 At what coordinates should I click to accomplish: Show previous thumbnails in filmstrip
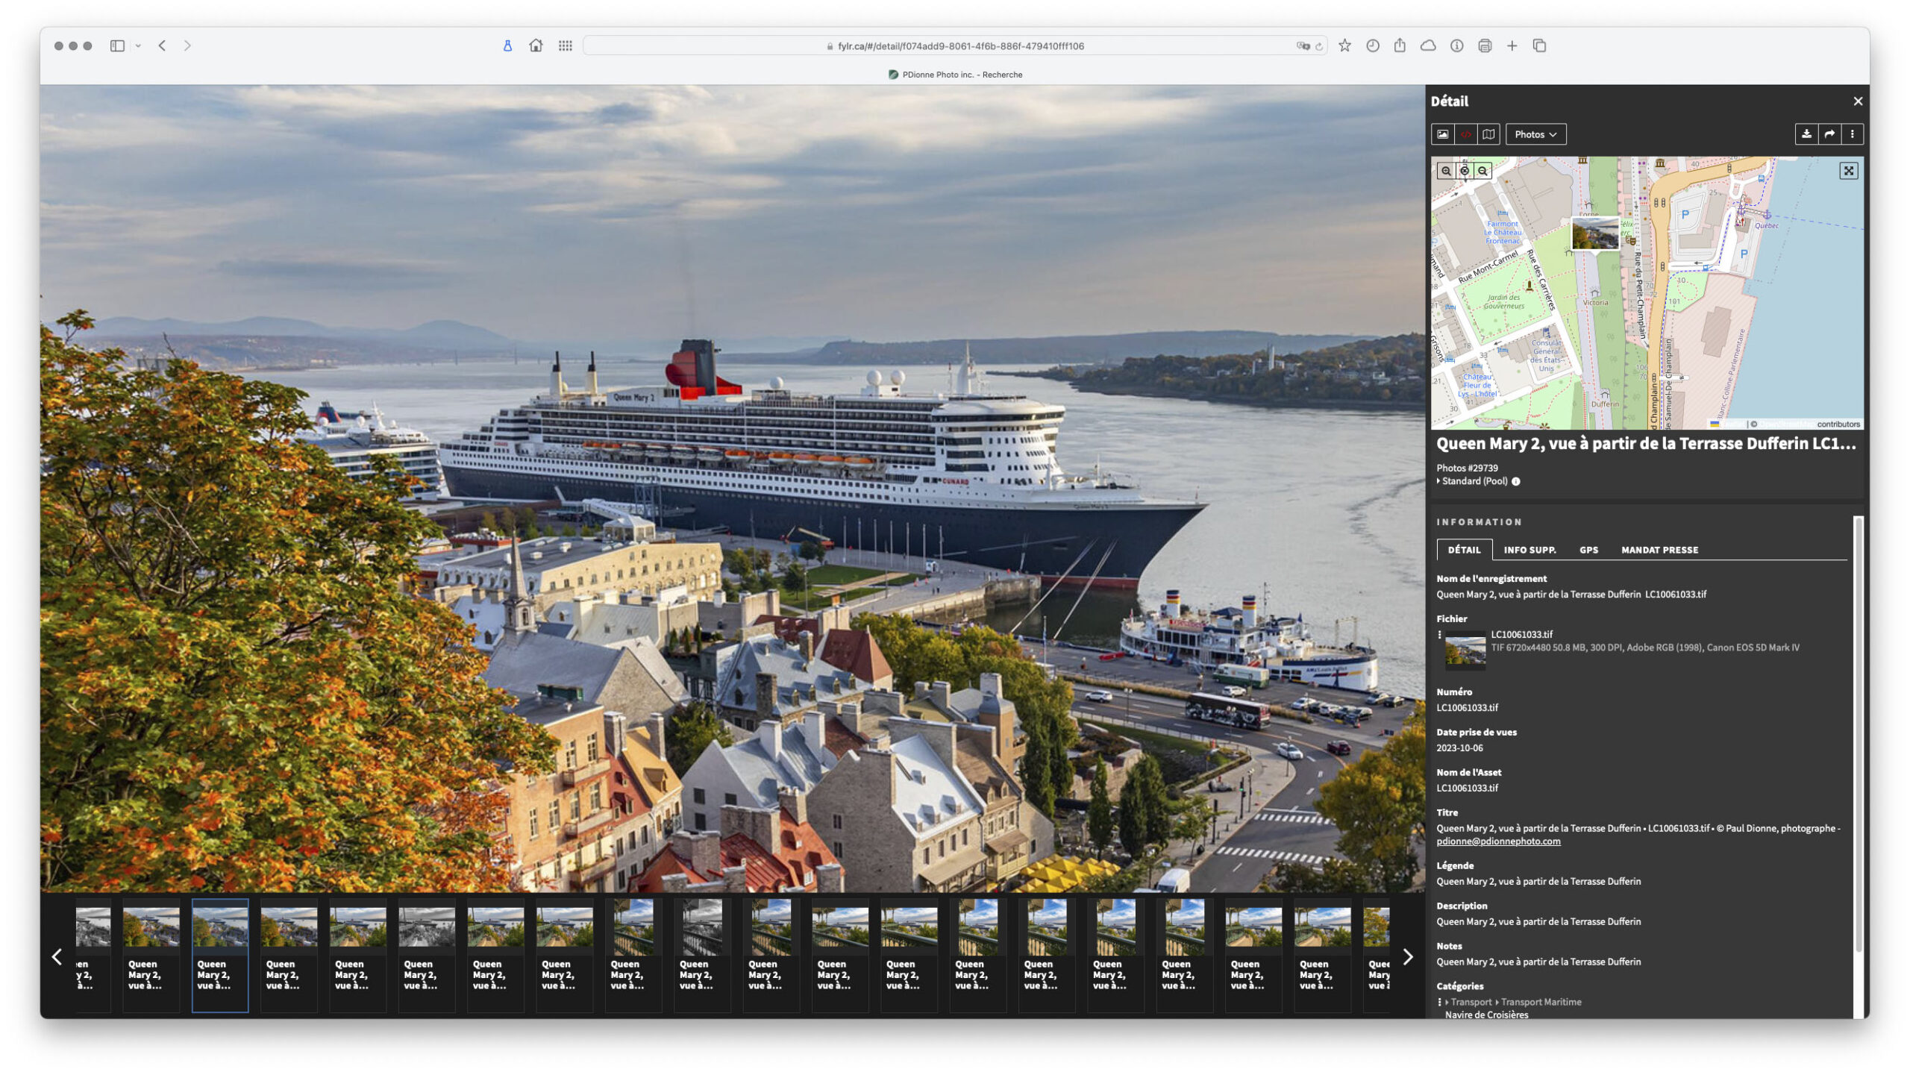57,957
